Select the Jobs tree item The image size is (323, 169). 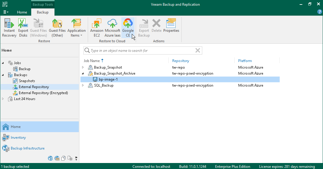click(x=17, y=63)
